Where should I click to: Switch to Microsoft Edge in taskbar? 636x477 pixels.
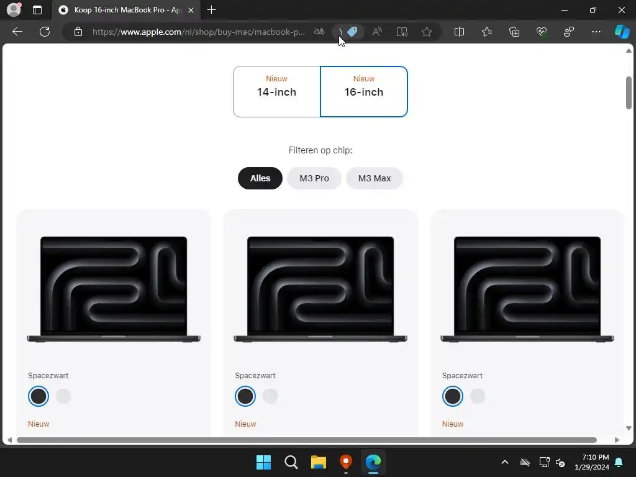point(373,462)
